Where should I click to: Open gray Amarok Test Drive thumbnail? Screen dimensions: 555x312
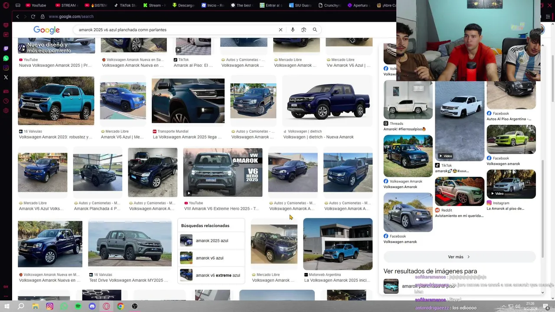point(130,244)
